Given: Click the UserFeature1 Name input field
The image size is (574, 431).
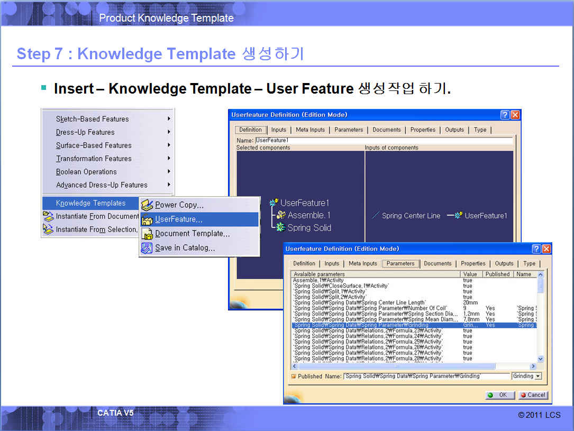Looking at the screenshot, I should point(384,141).
